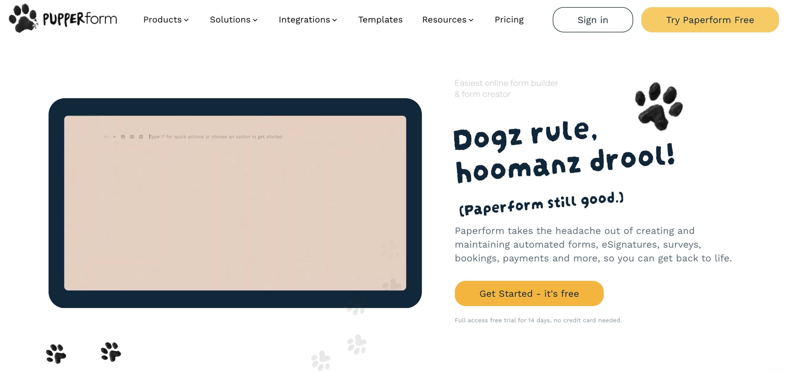The width and height of the screenshot is (790, 373).
Task: Expand the Products dropdown menu
Action: [165, 20]
